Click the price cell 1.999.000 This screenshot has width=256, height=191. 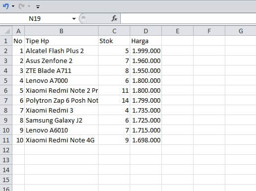(x=146, y=51)
